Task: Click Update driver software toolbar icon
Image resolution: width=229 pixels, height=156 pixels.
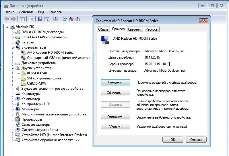Action: pyautogui.click(x=64, y=19)
